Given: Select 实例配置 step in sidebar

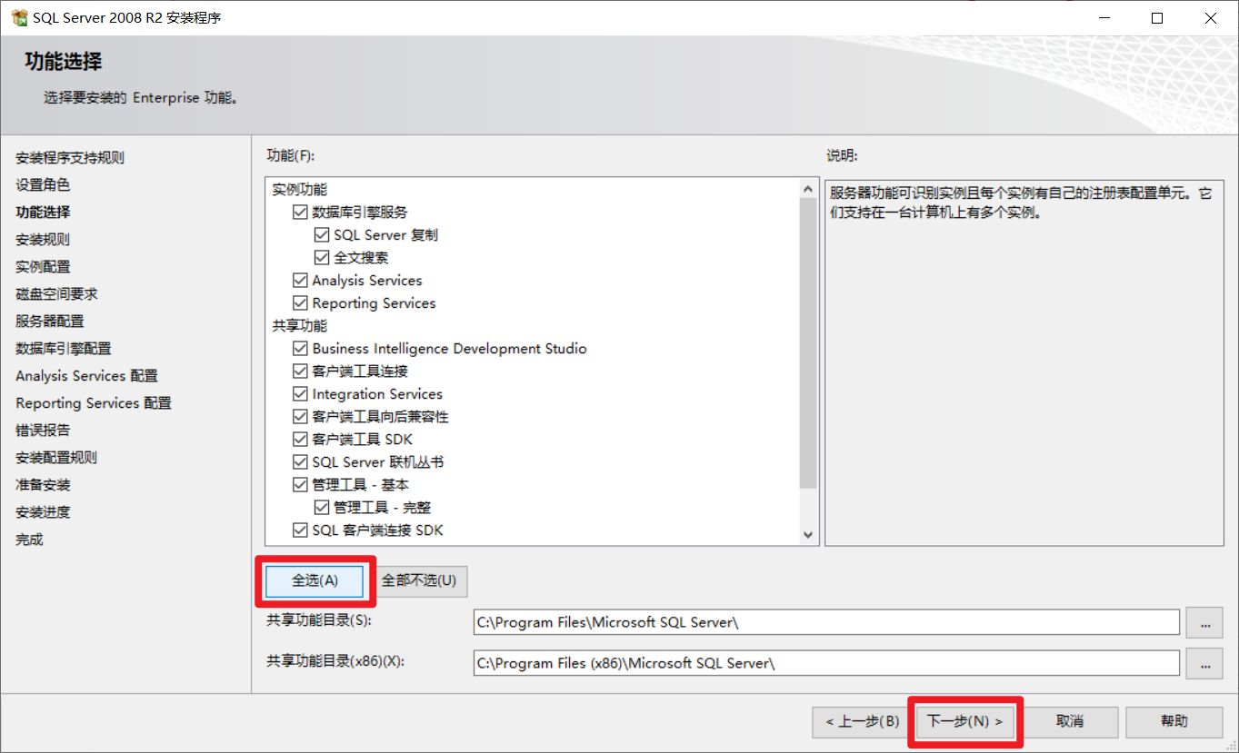Looking at the screenshot, I should point(43,267).
